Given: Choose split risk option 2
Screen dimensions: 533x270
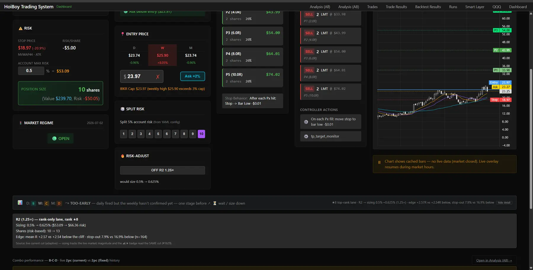Looking at the screenshot, I should (x=132, y=134).
